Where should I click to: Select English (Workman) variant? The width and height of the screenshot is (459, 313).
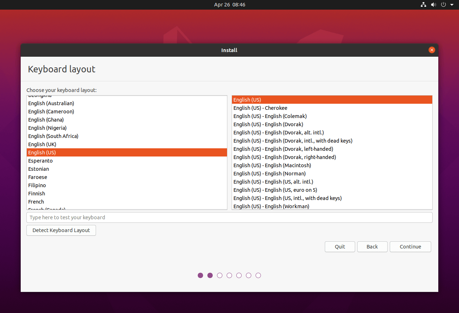pyautogui.click(x=332, y=206)
